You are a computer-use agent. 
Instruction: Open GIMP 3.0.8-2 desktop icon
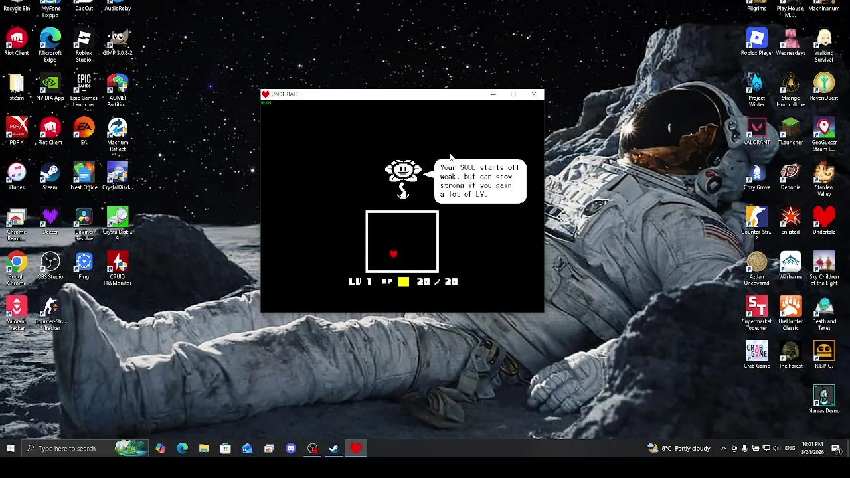pyautogui.click(x=118, y=42)
